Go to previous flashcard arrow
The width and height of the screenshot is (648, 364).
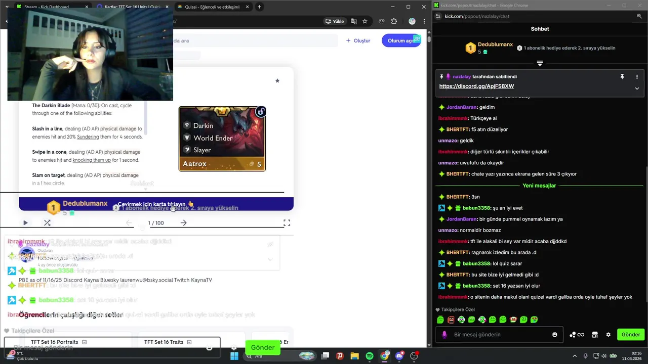pos(129,222)
